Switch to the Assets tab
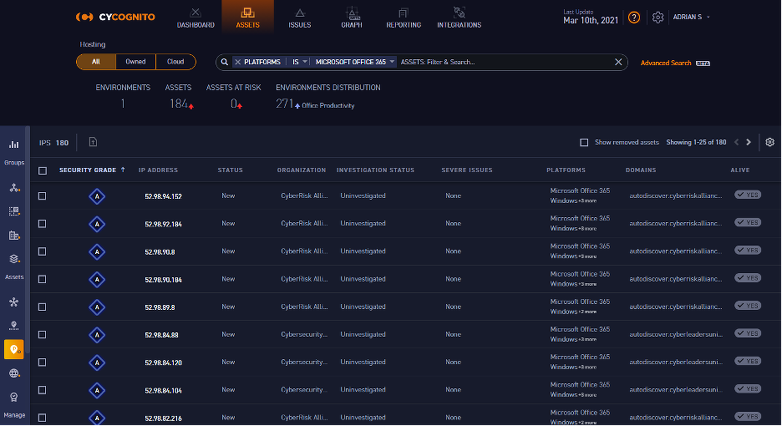The height and width of the screenshot is (426, 782). click(x=248, y=18)
